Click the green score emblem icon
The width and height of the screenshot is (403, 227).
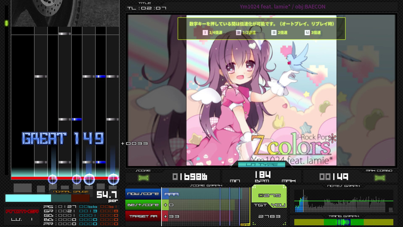[144, 177]
